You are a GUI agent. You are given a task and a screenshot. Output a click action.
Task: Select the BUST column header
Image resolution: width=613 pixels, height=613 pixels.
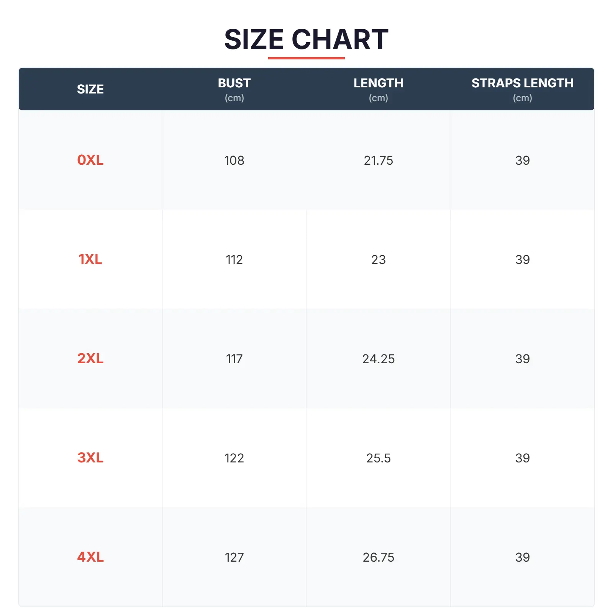click(234, 83)
